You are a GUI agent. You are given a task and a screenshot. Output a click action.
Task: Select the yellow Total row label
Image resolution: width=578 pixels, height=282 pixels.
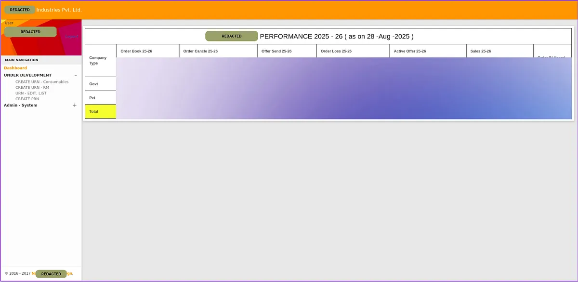click(x=101, y=111)
